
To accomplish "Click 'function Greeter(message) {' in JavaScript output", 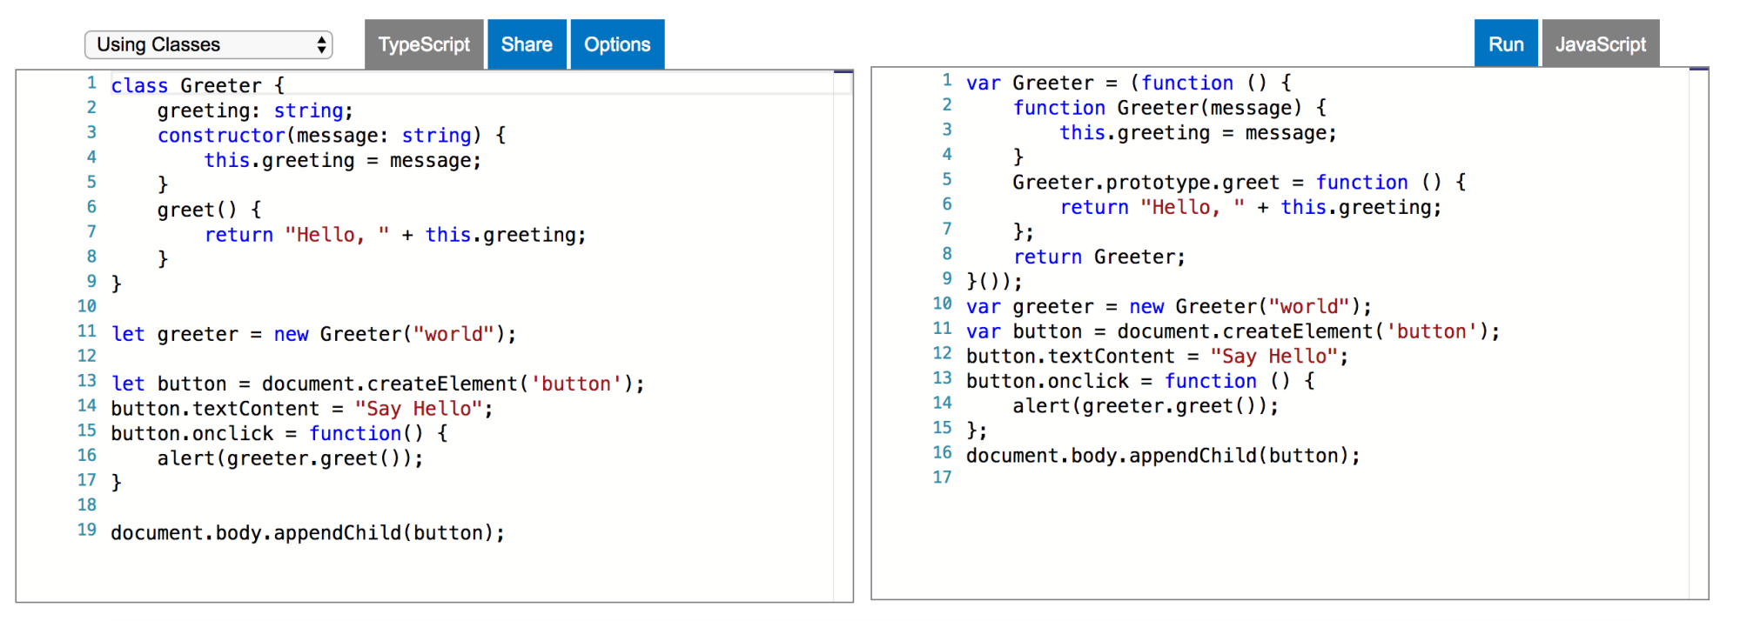I will (x=1170, y=108).
